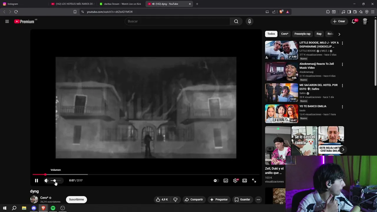377x212 pixels.
Task: Open the Brave Shields lion icon
Action: point(281,12)
